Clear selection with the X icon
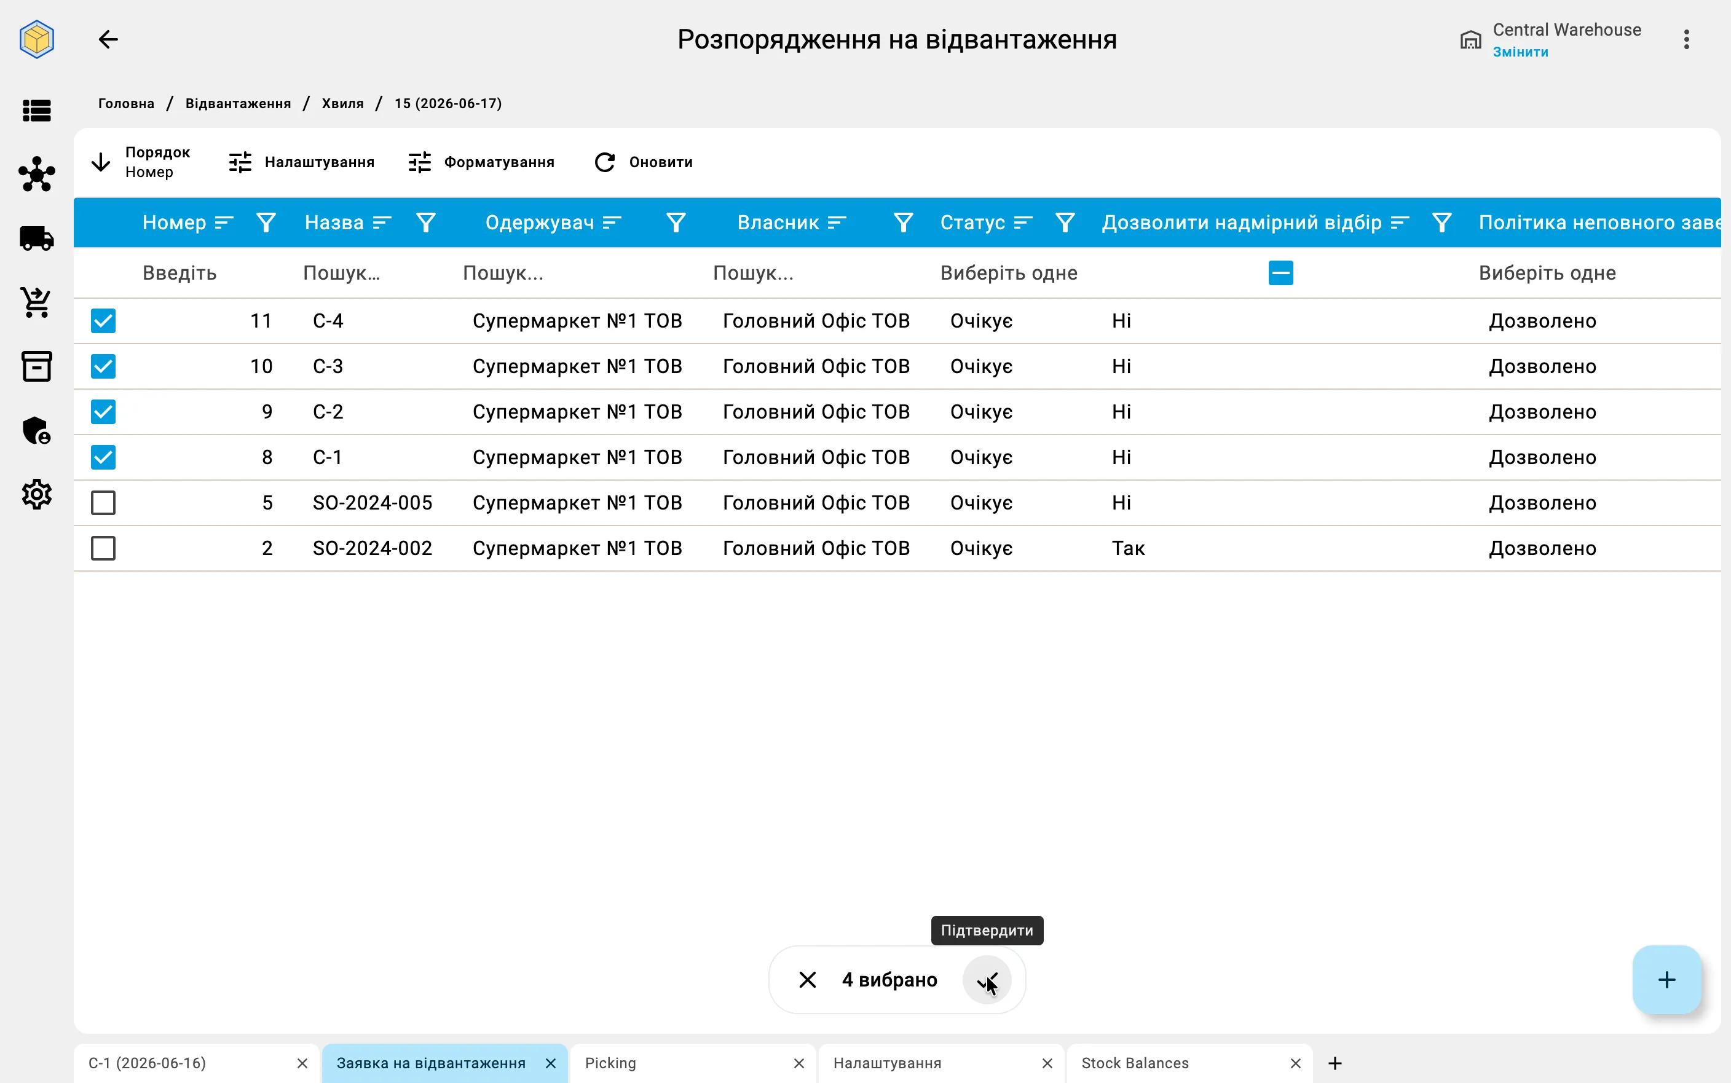Screen dimensions: 1731x1083 [807, 979]
